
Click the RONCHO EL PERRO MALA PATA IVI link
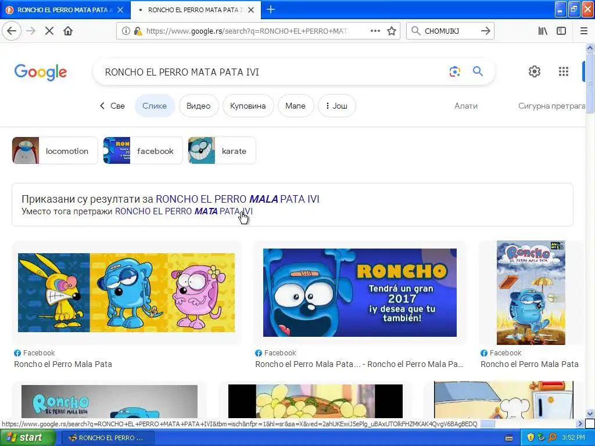(238, 199)
